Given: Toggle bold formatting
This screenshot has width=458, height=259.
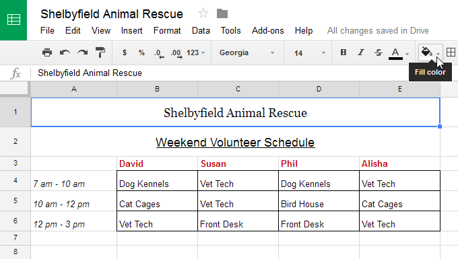Looking at the screenshot, I should click(343, 52).
